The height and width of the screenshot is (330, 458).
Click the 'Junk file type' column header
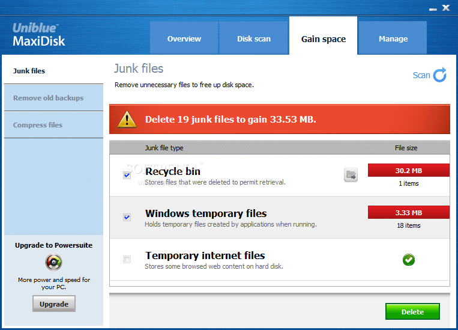[x=164, y=148]
